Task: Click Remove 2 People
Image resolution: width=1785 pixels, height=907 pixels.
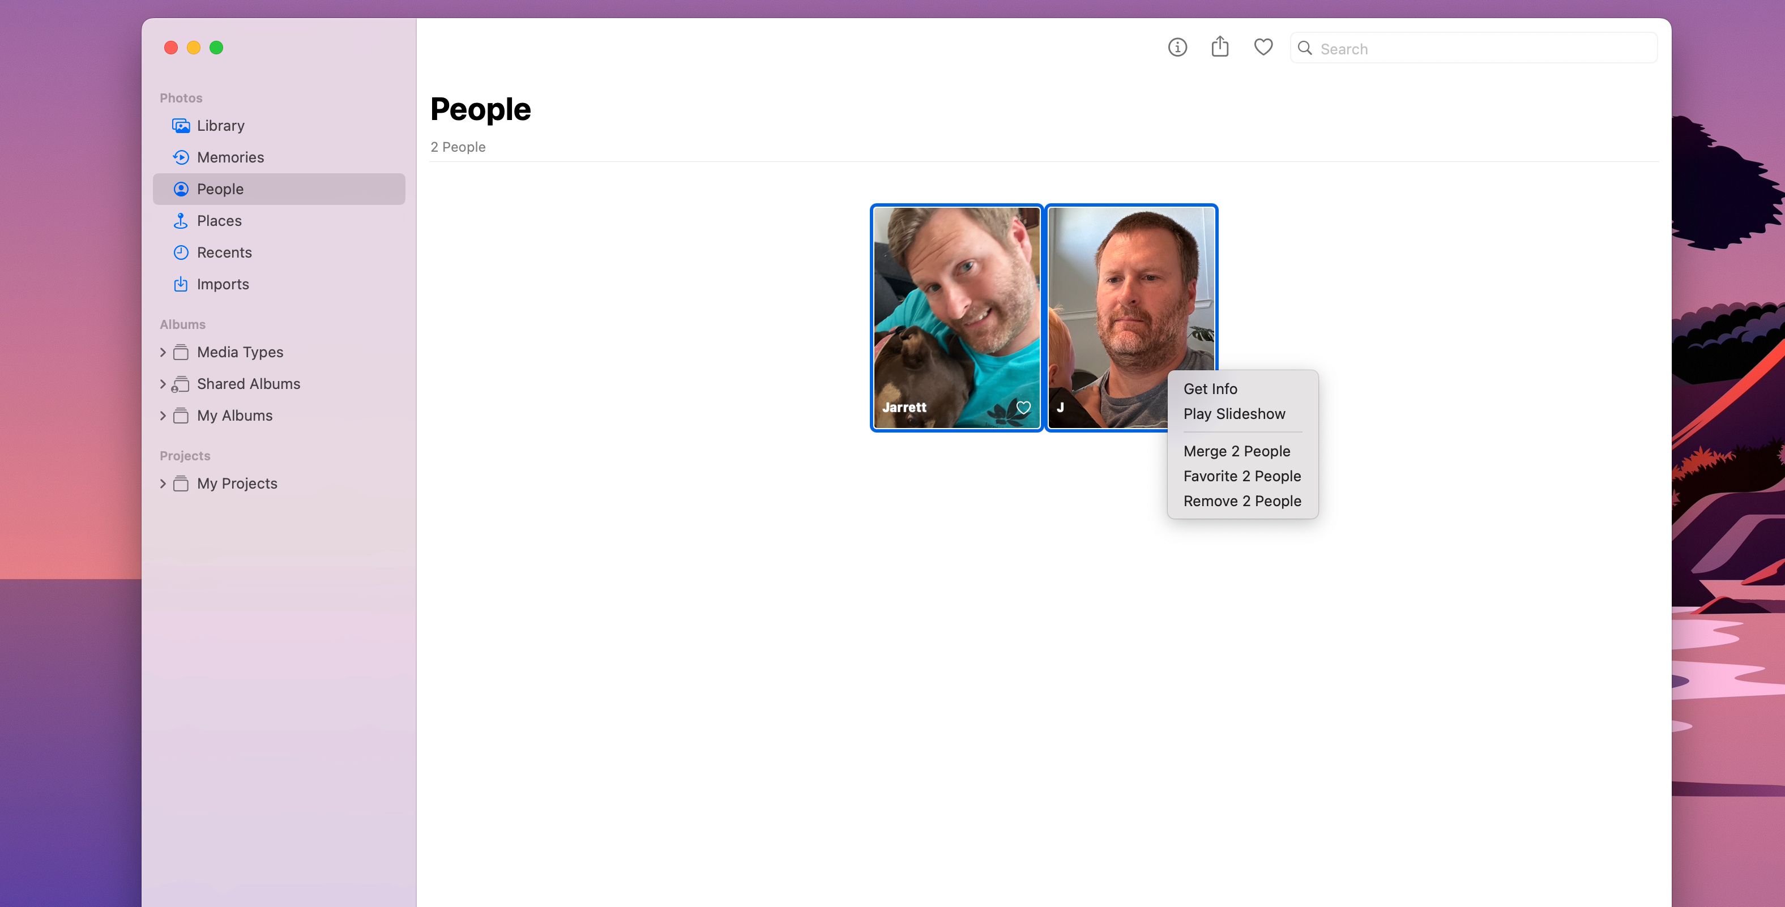Action: coord(1242,500)
